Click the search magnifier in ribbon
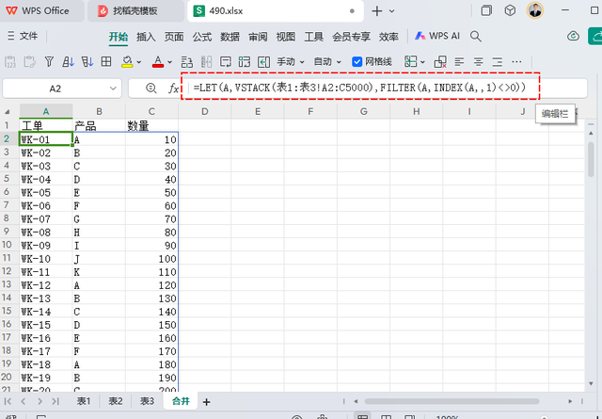The height and width of the screenshot is (419, 602). [476, 36]
